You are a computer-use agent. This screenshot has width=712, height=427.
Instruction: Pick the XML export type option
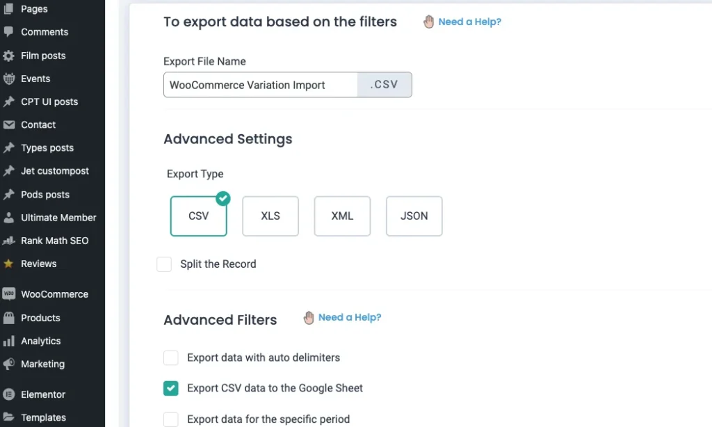(342, 216)
